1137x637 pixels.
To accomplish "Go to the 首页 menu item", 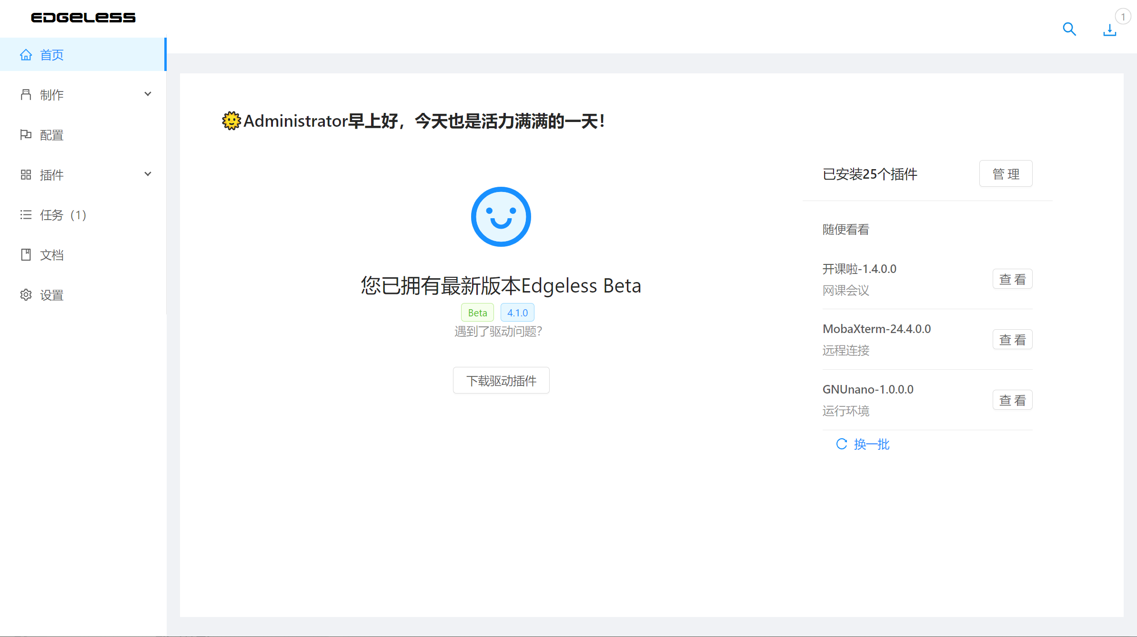I will (83, 55).
